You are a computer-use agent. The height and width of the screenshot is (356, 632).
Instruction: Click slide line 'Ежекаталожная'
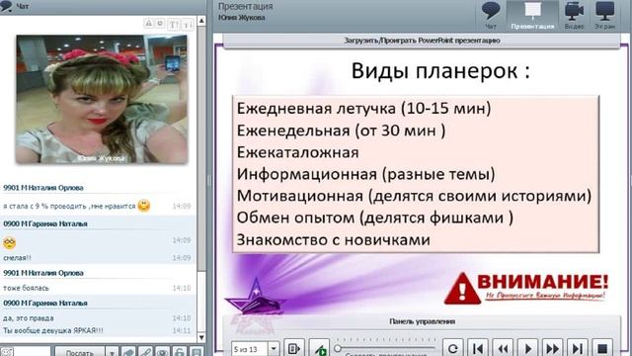point(298,152)
